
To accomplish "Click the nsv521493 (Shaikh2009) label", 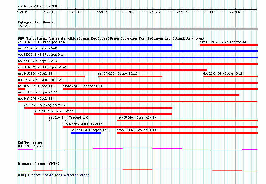I will pyautogui.click(x=38, y=48).
